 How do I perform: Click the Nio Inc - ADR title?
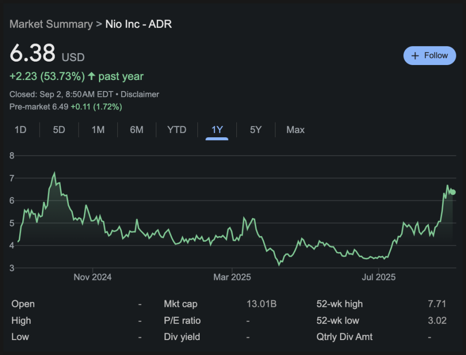point(138,24)
